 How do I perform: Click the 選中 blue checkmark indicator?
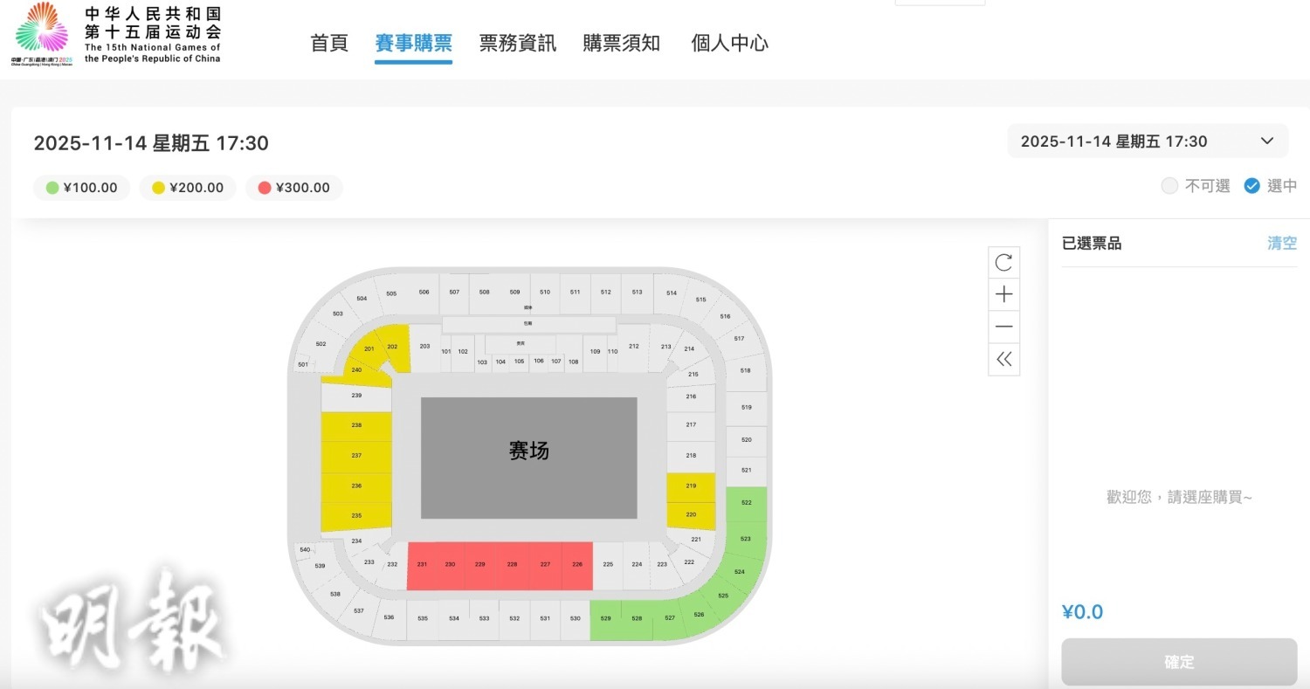coord(1251,185)
